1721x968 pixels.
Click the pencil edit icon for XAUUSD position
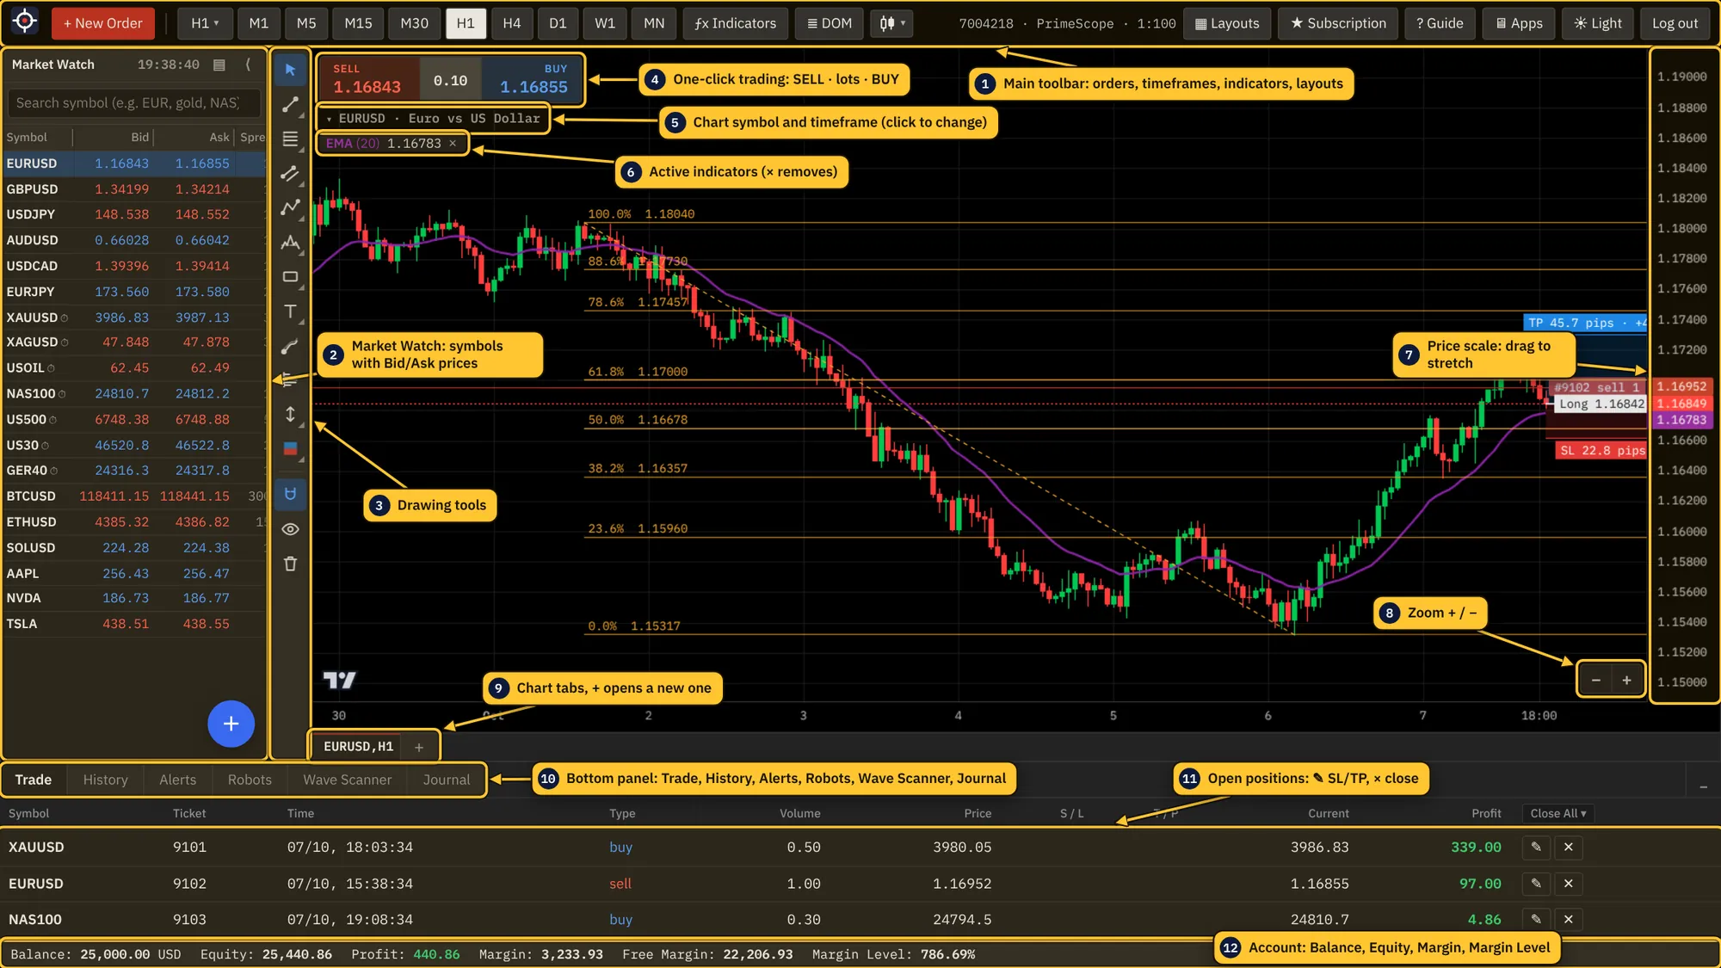(x=1536, y=847)
